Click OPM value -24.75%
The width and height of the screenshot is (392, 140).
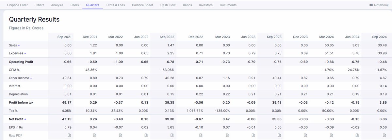353,70
